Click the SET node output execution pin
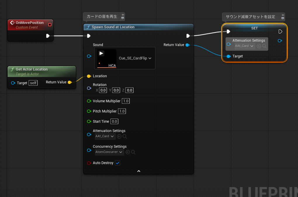Image resolution: width=298 pixels, height=197 pixels. coord(280,31)
